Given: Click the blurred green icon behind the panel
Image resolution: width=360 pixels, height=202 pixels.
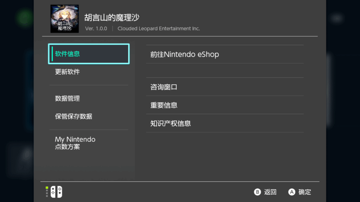Looking at the screenshot, I should point(25,18).
